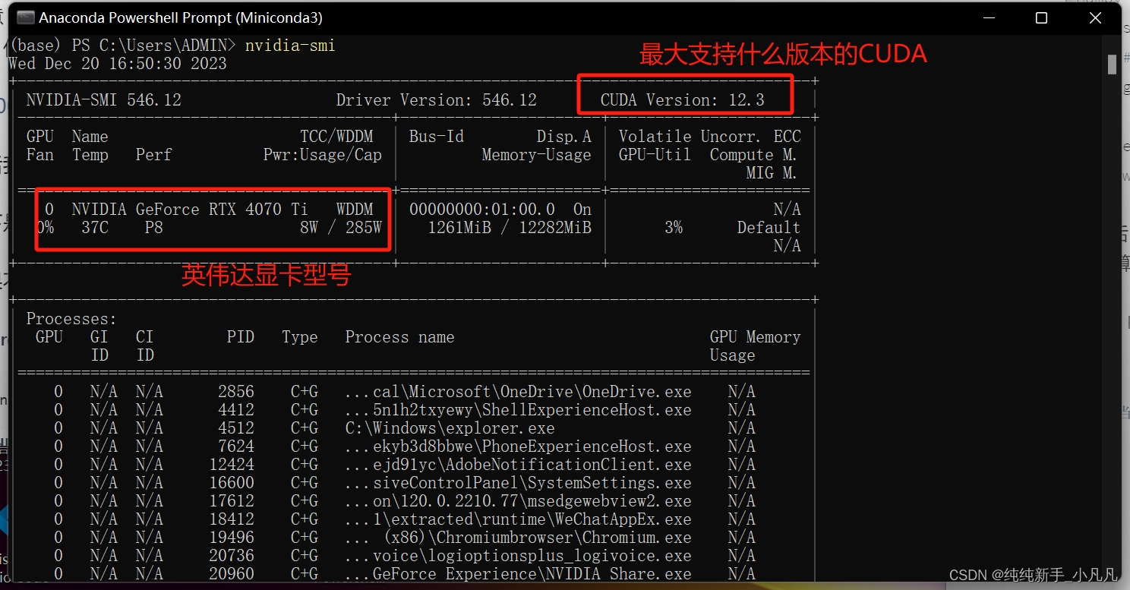The width and height of the screenshot is (1130, 590).
Task: Click the 1261MiB / 12282MiB memory usage
Action: point(510,227)
